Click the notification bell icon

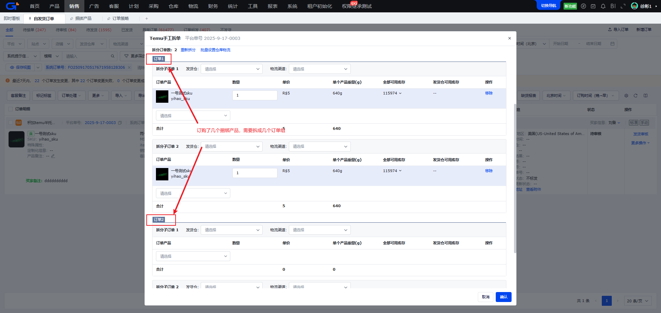pos(603,6)
